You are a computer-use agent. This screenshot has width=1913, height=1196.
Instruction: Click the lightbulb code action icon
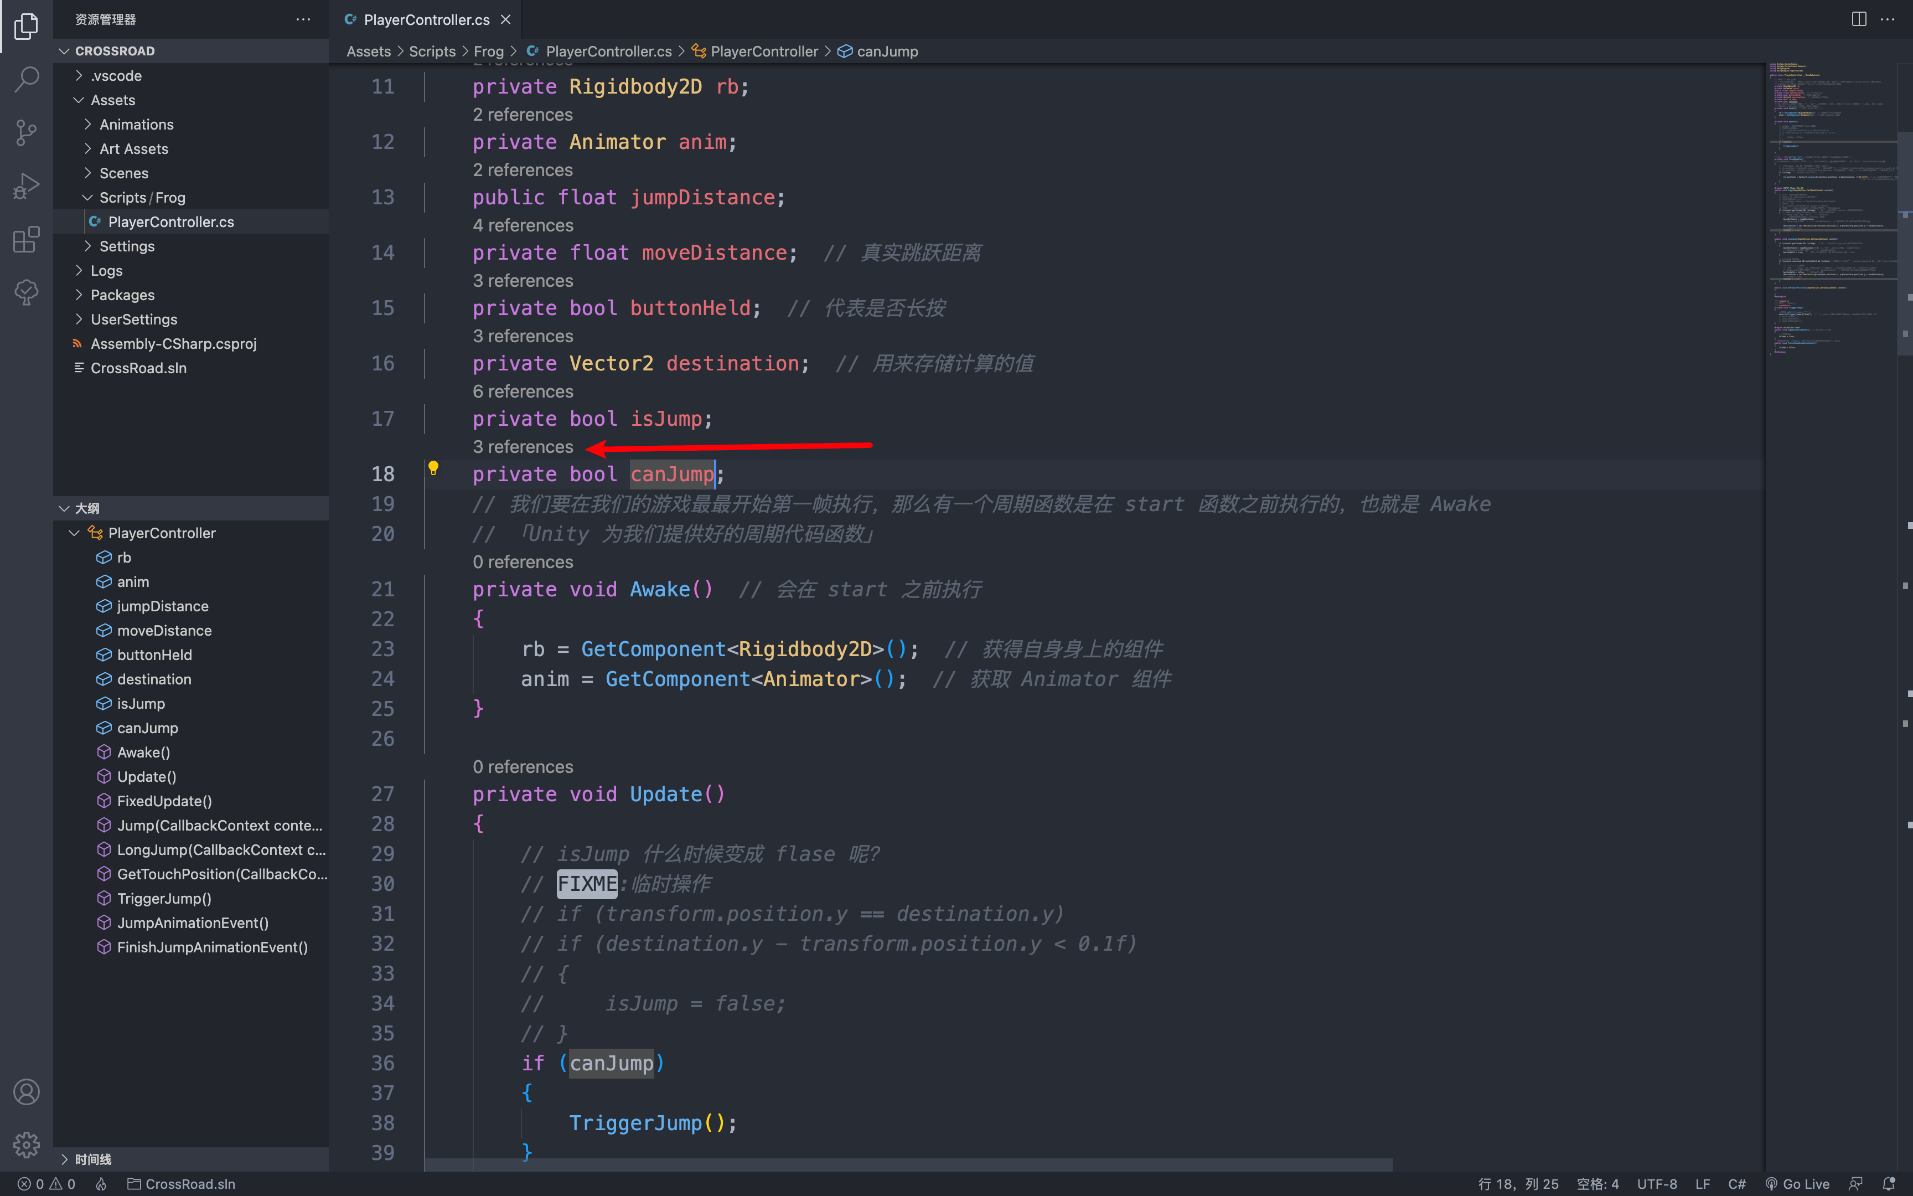[433, 468]
